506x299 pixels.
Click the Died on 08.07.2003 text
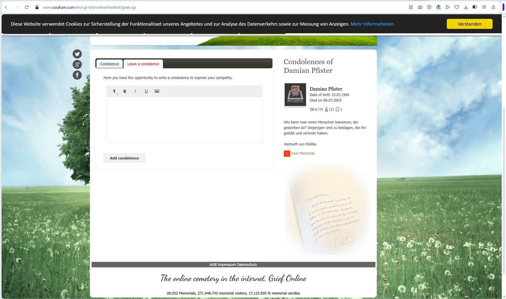tap(325, 100)
